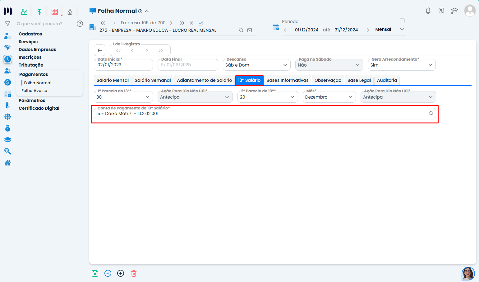The height and width of the screenshot is (282, 479).
Task: Open the Gera Arredondamento dropdown
Action: 401,65
